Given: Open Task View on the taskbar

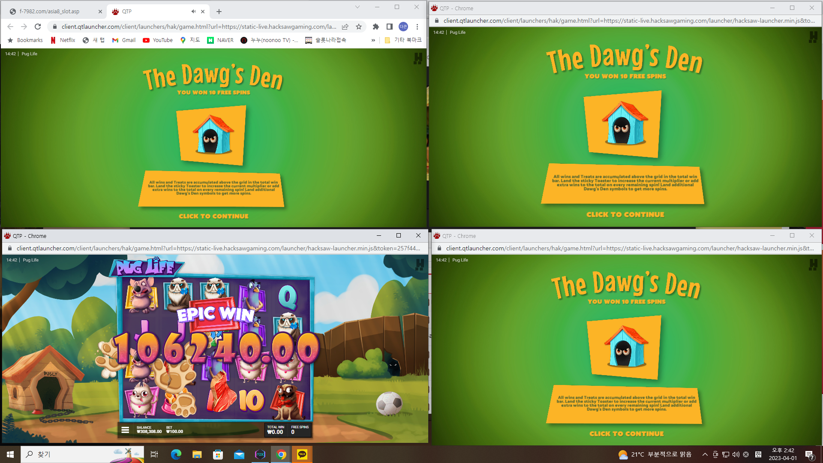Looking at the screenshot, I should tap(154, 454).
